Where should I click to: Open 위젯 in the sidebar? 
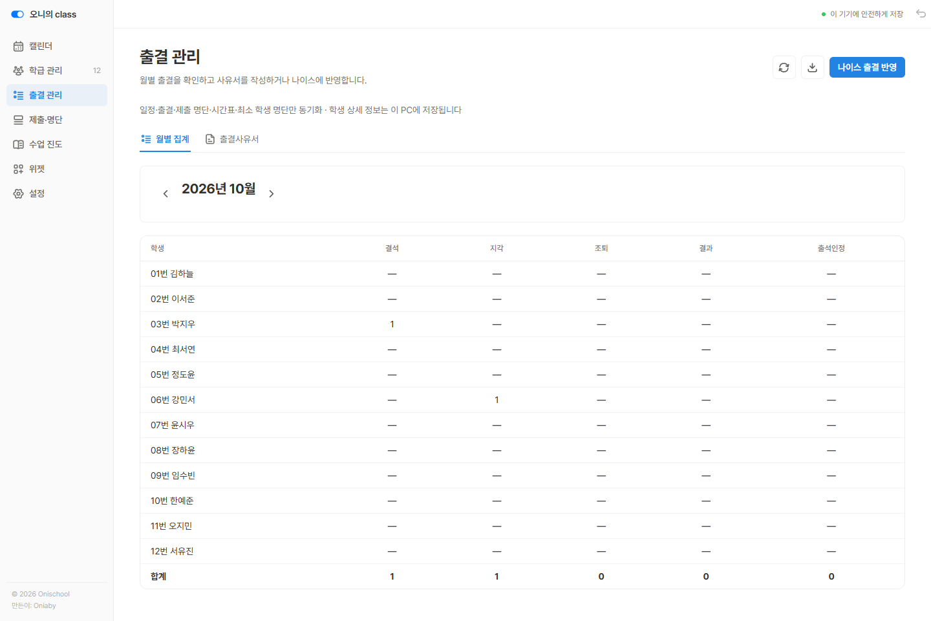pyautogui.click(x=57, y=169)
